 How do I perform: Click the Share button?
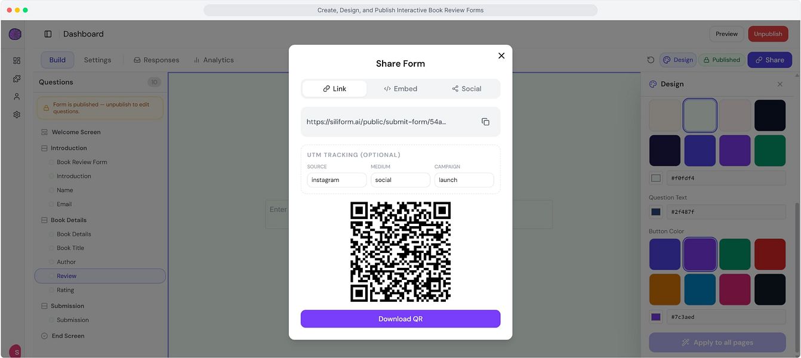click(x=770, y=60)
